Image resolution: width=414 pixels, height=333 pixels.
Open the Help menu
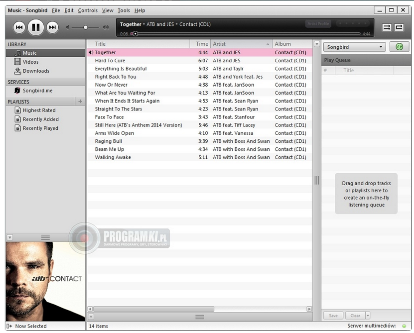139,10
